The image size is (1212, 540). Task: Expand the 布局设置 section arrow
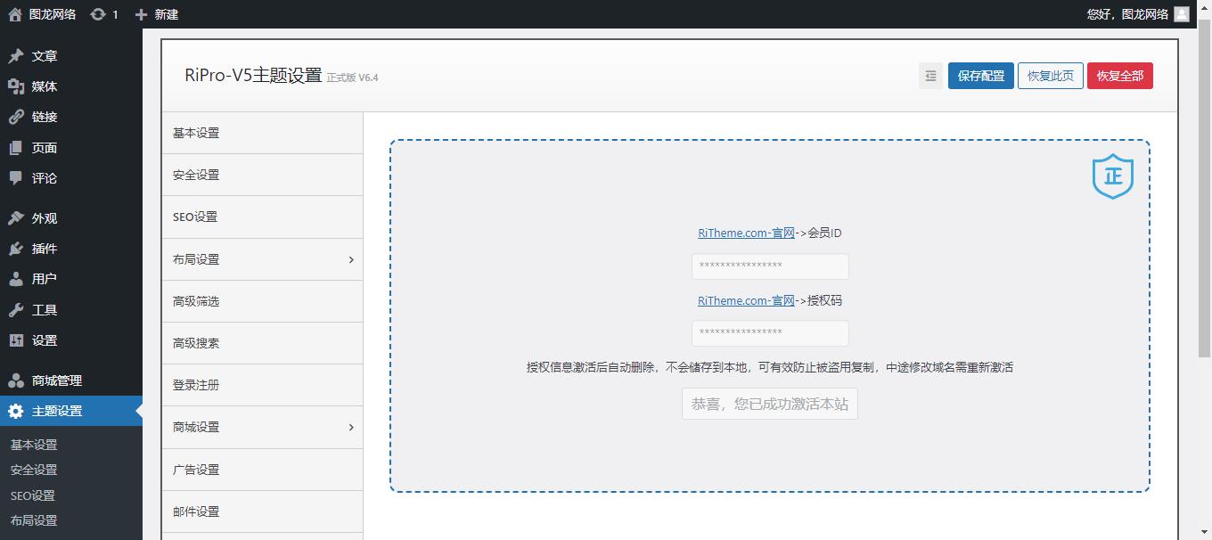[350, 259]
